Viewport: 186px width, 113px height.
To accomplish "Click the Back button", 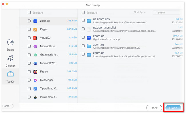I will tap(154, 108).
